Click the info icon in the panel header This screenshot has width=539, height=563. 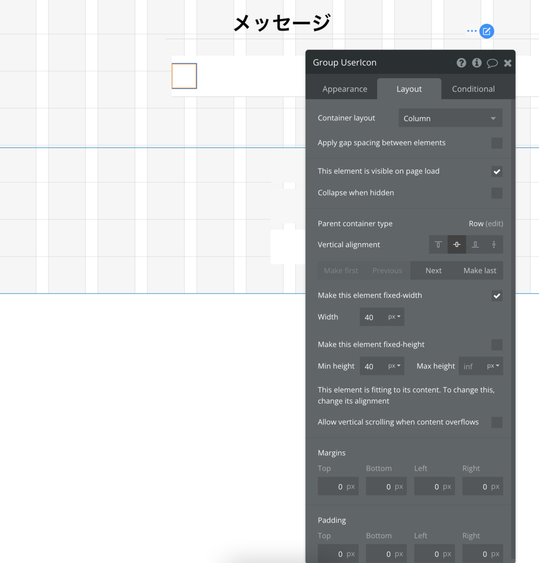pyautogui.click(x=477, y=63)
